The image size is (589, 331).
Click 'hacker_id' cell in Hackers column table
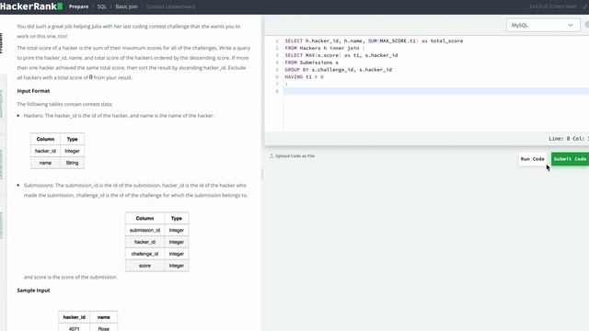(x=45, y=151)
